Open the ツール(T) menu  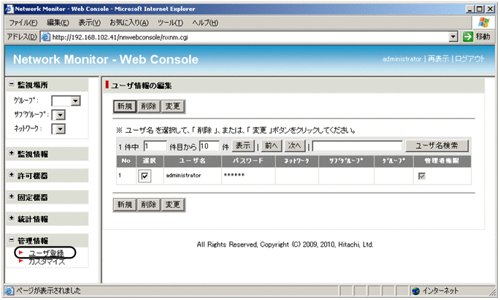170,23
